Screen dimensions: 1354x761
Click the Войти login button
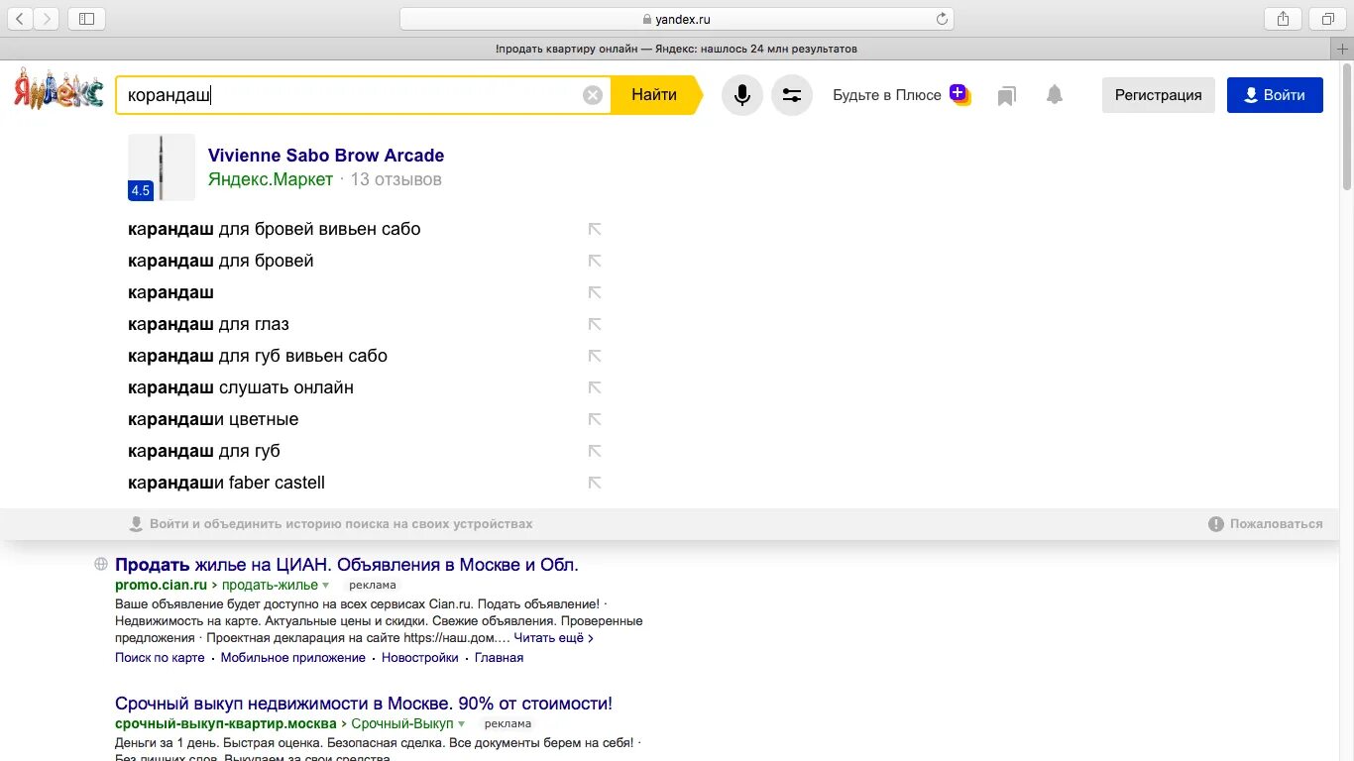pyautogui.click(x=1275, y=95)
